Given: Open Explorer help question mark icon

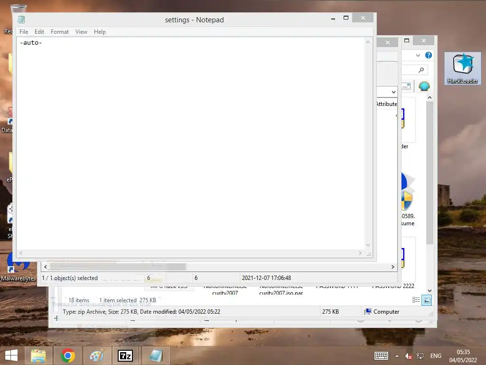Looking at the screenshot, I should 429,55.
